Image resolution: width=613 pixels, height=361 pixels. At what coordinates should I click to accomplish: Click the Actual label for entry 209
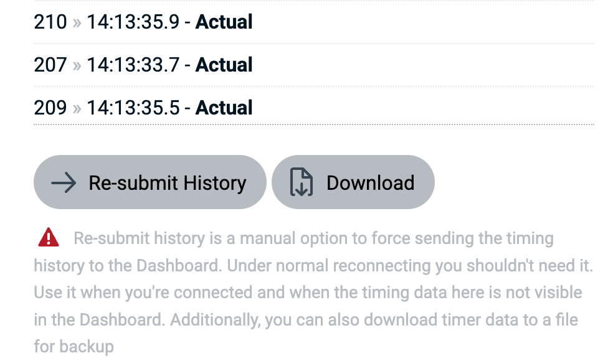[x=224, y=108]
